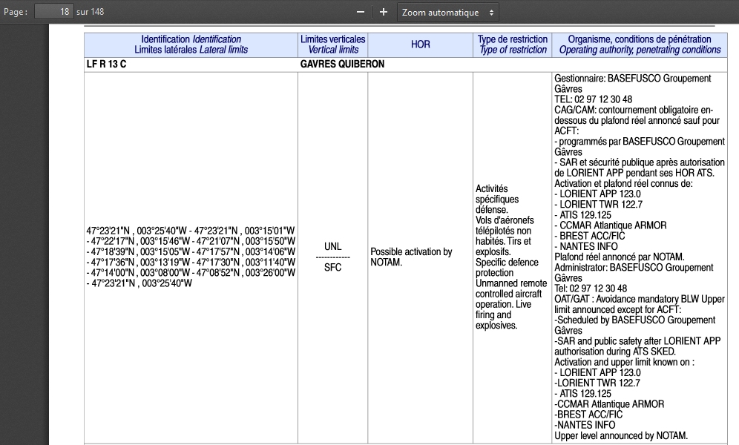739x445 pixels.
Task: Click the 'Identification Limites latérales' column header
Action: point(191,44)
